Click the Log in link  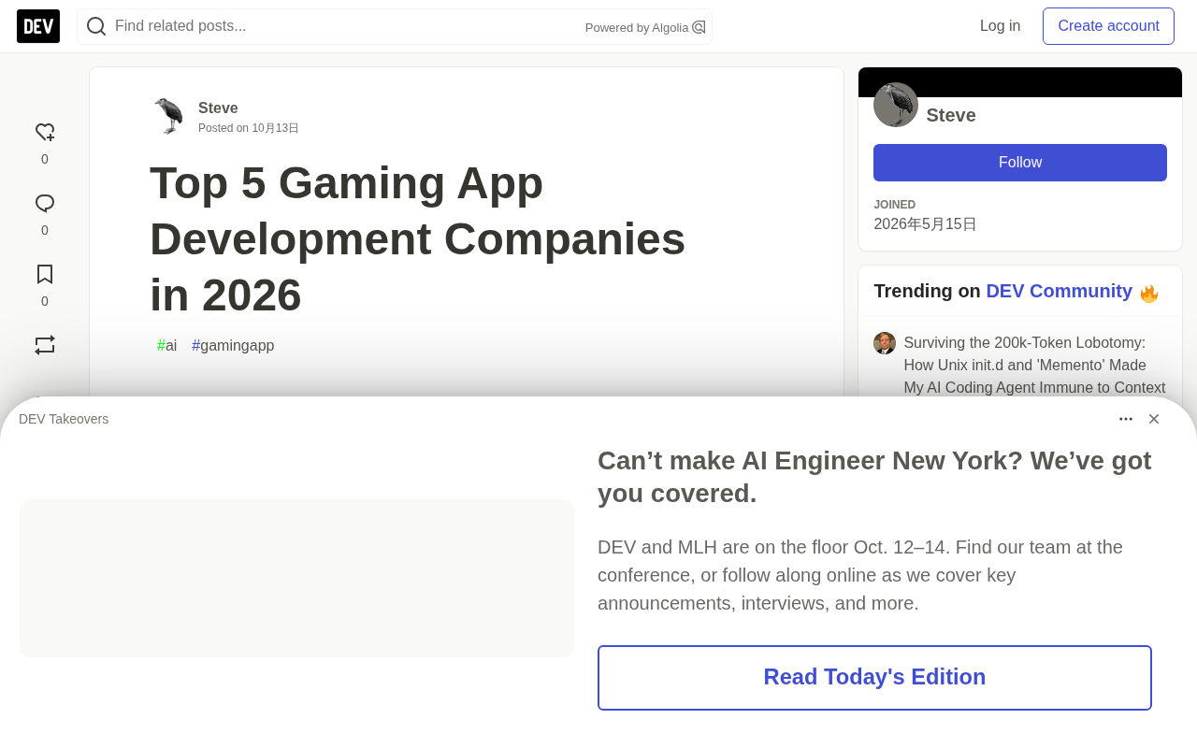point(1000,26)
